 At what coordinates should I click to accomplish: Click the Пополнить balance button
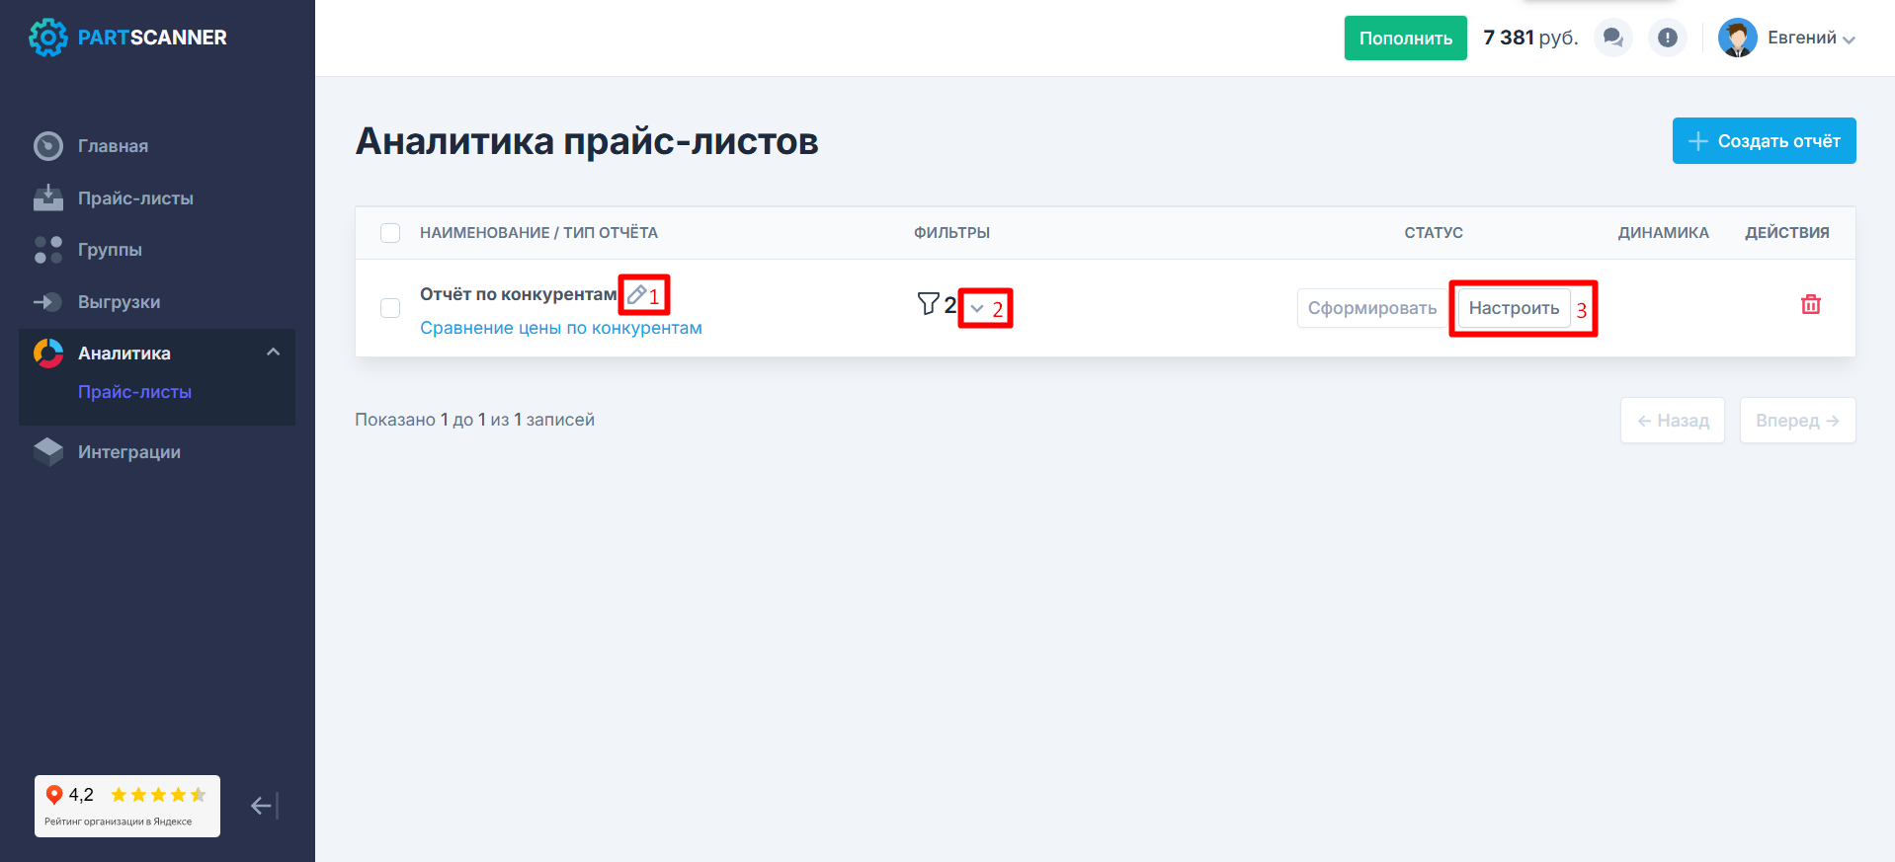click(1405, 39)
